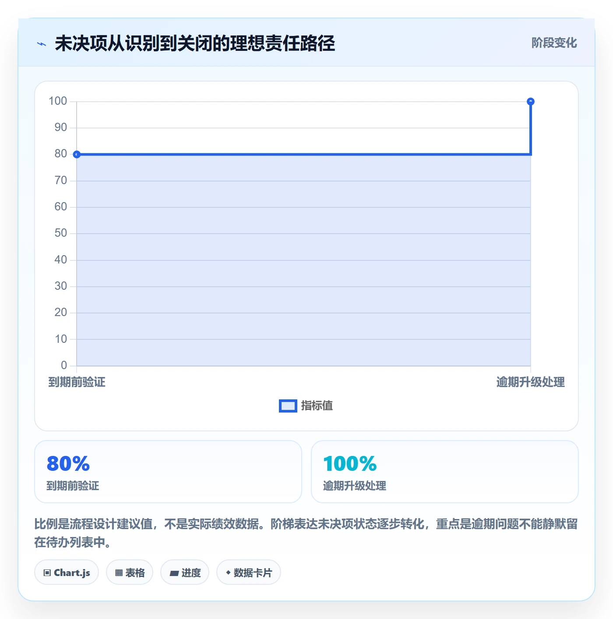The height and width of the screenshot is (619, 613).
Task: Click the 100% stat card value
Action: coord(350,463)
